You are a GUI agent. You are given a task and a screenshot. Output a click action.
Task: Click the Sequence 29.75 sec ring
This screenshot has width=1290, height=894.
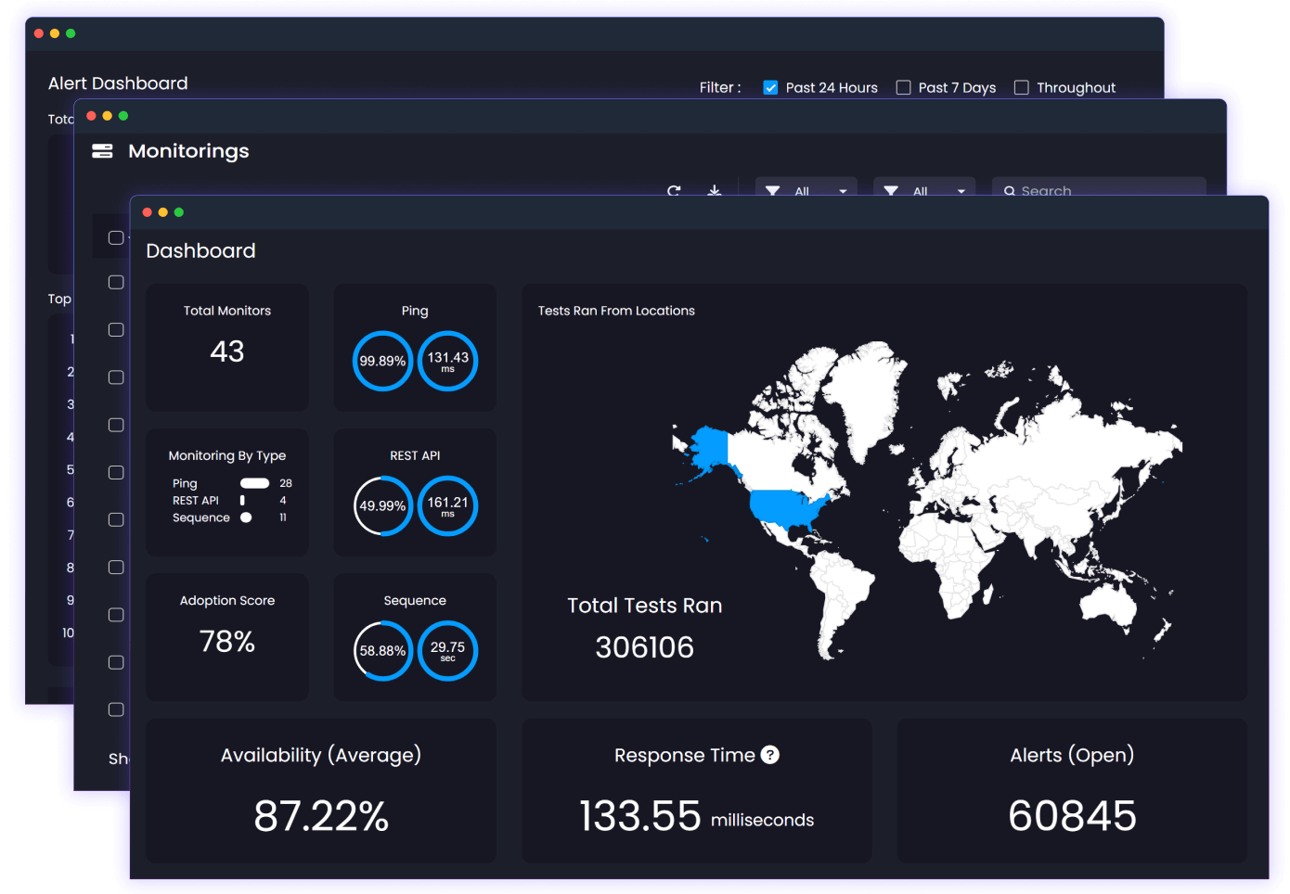pos(447,650)
